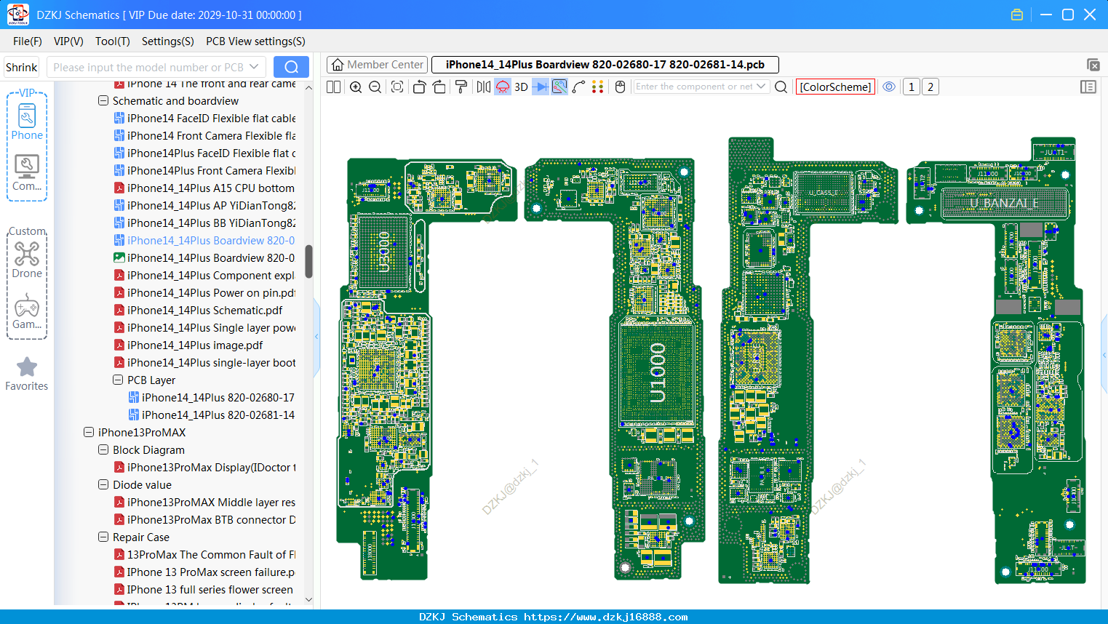The width and height of the screenshot is (1108, 624).
Task: Collapse the iPhone13ProMAX node
Action: click(89, 433)
